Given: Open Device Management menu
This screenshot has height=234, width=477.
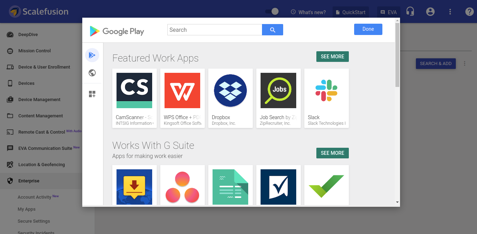Looking at the screenshot, I should coord(40,100).
